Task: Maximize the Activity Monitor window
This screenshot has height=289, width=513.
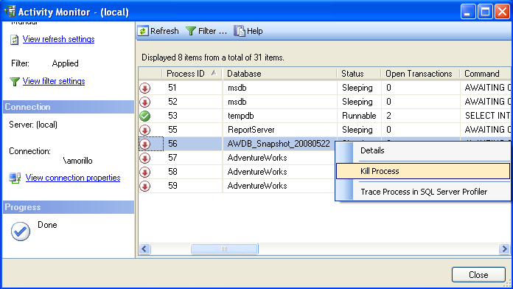Action: (485, 12)
